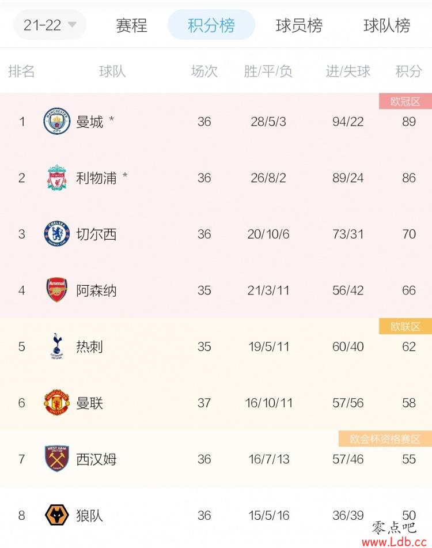The height and width of the screenshot is (548, 432).
Task: Click the Manchester City crest icon
Action: coord(56,121)
